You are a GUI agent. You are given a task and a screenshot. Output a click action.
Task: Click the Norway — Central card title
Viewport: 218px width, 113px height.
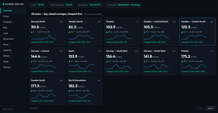pos(40,51)
